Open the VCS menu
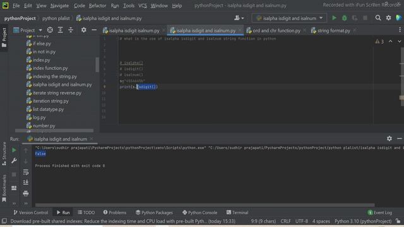Image resolution: width=404 pixels, height=227 pixels. (143, 6)
